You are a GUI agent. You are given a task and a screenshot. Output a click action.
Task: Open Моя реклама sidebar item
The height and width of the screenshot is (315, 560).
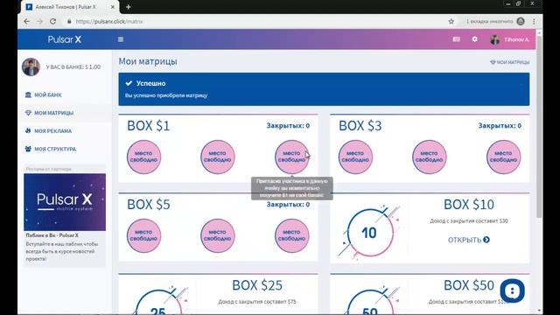[x=52, y=131]
